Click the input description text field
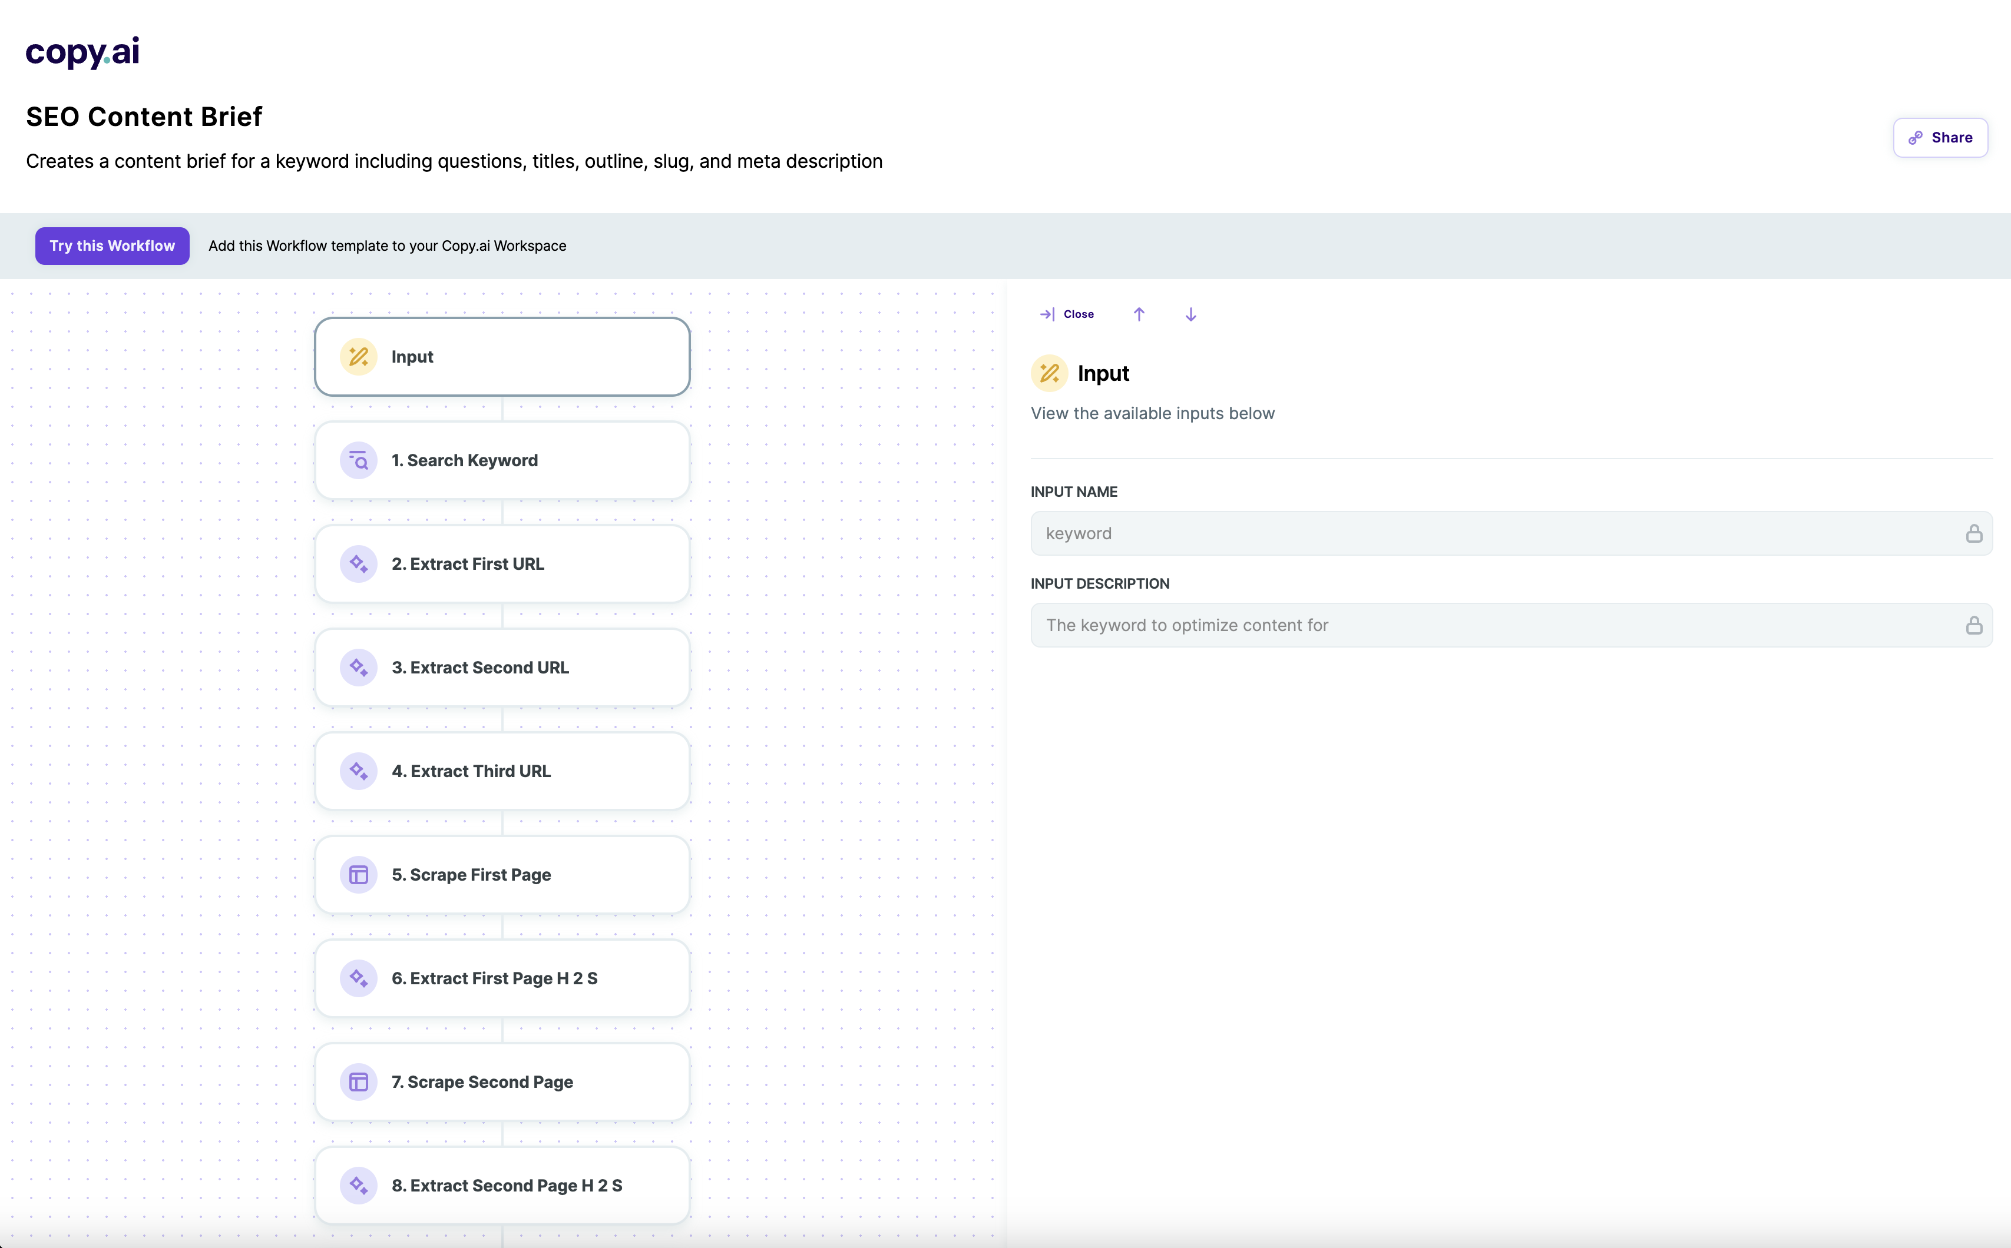This screenshot has height=1248, width=2011. (1495, 625)
